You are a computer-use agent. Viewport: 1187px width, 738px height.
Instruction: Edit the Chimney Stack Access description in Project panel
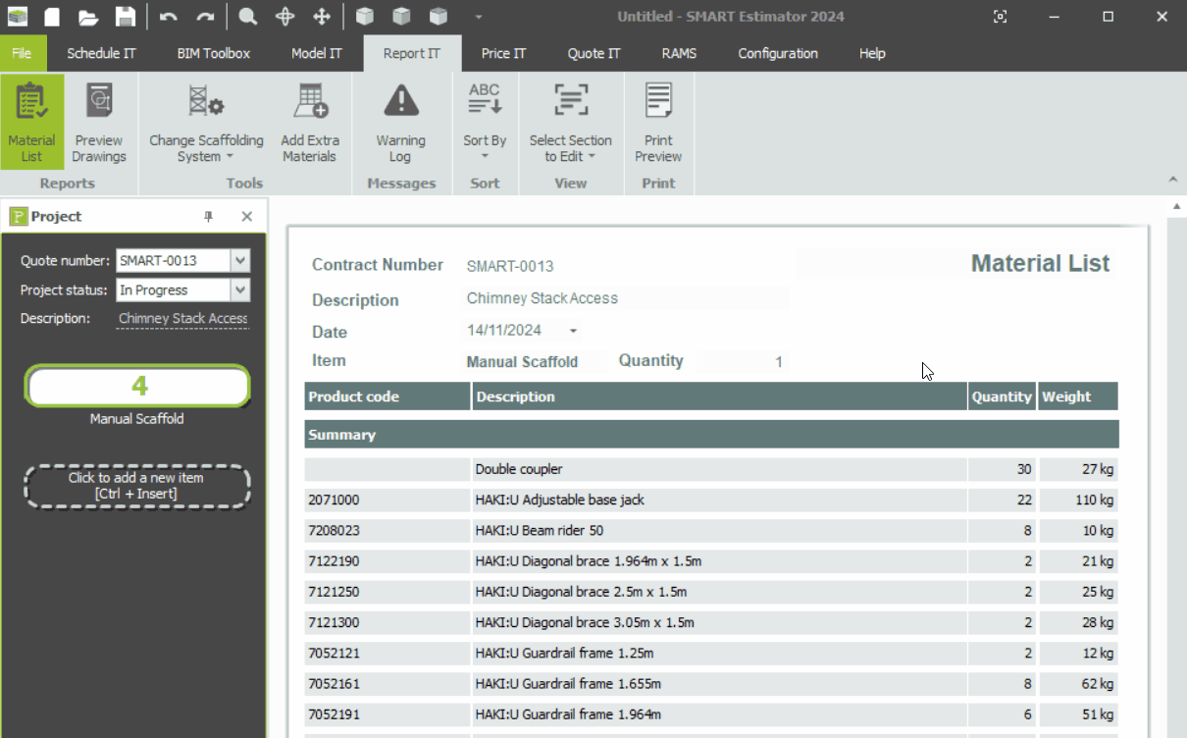pyautogui.click(x=182, y=319)
